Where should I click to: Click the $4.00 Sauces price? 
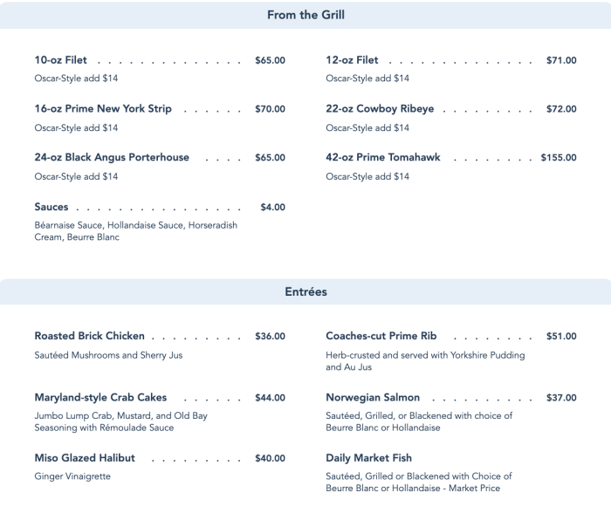coord(272,208)
